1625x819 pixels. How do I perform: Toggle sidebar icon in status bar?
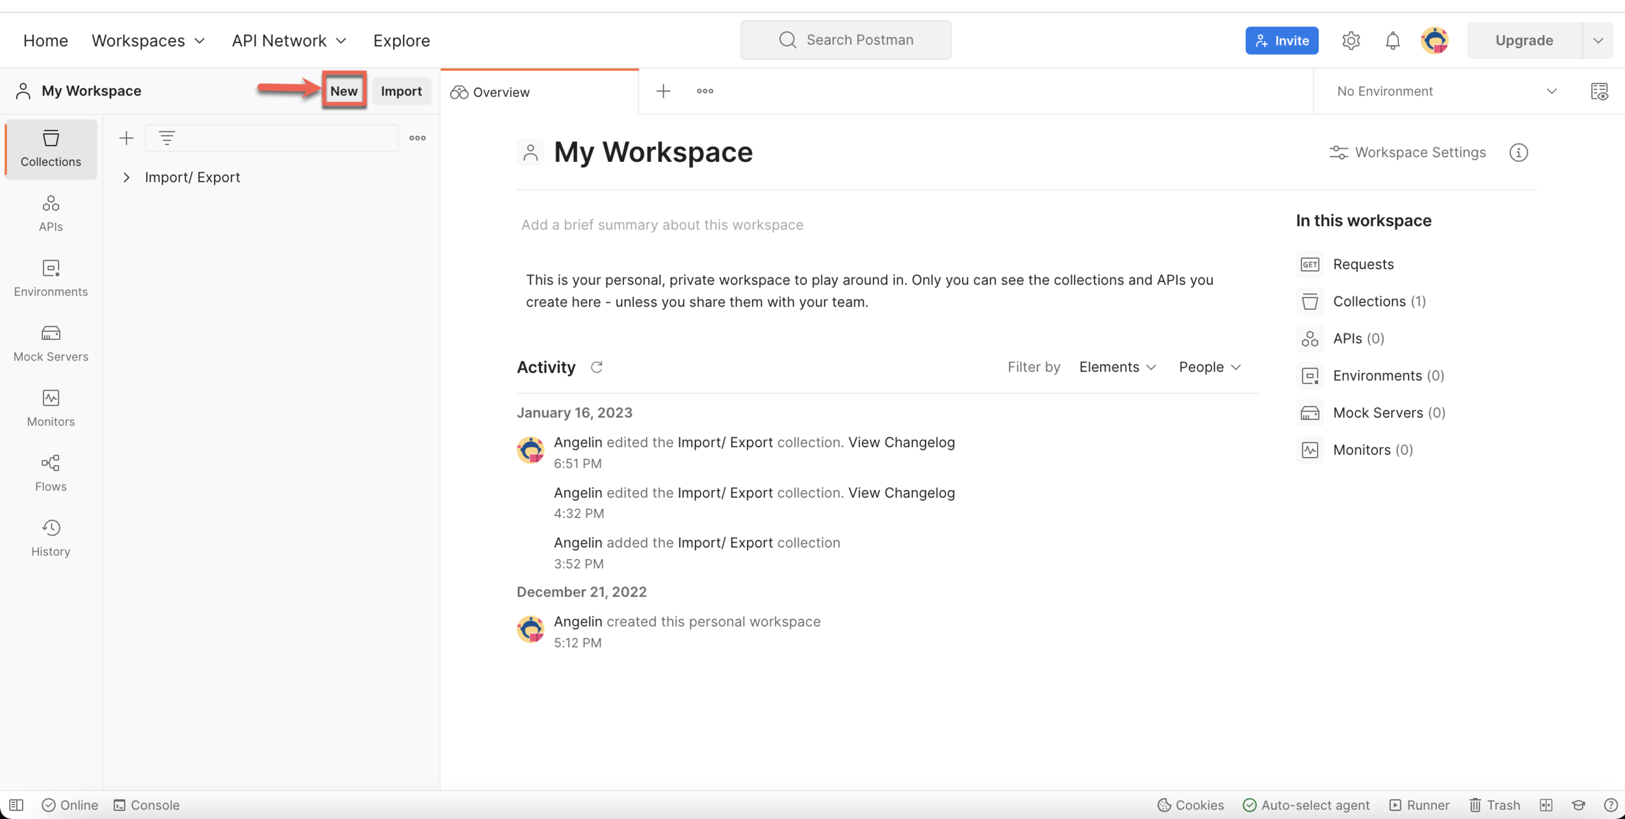pos(16,805)
